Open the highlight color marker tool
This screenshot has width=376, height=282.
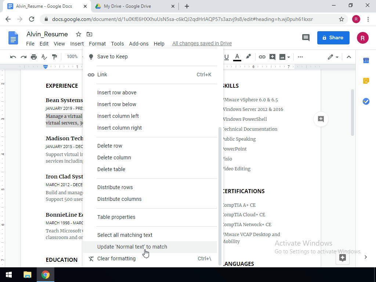pos(249,57)
